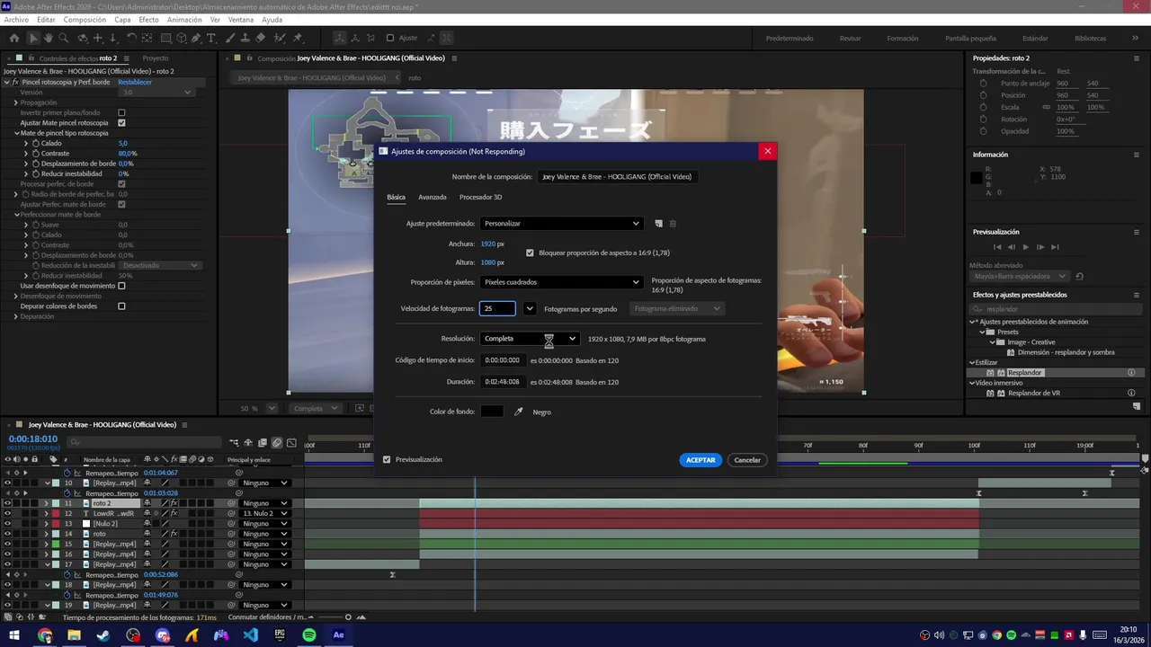
Task: Expand the Propagación group
Action: [x=16, y=102]
